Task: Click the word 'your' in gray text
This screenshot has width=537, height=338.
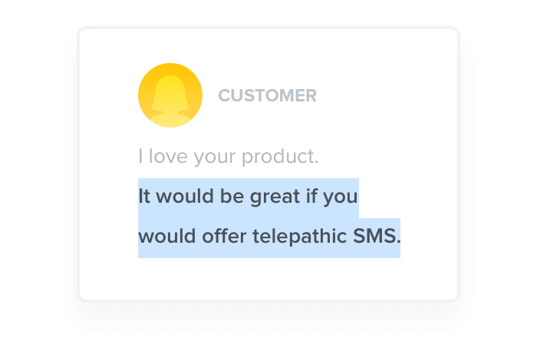Action: click(x=215, y=158)
